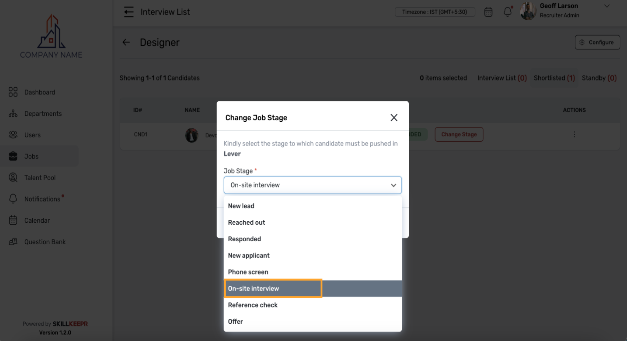Image resolution: width=627 pixels, height=341 pixels.
Task: Select "New applicant" from the stage list
Action: click(249, 255)
